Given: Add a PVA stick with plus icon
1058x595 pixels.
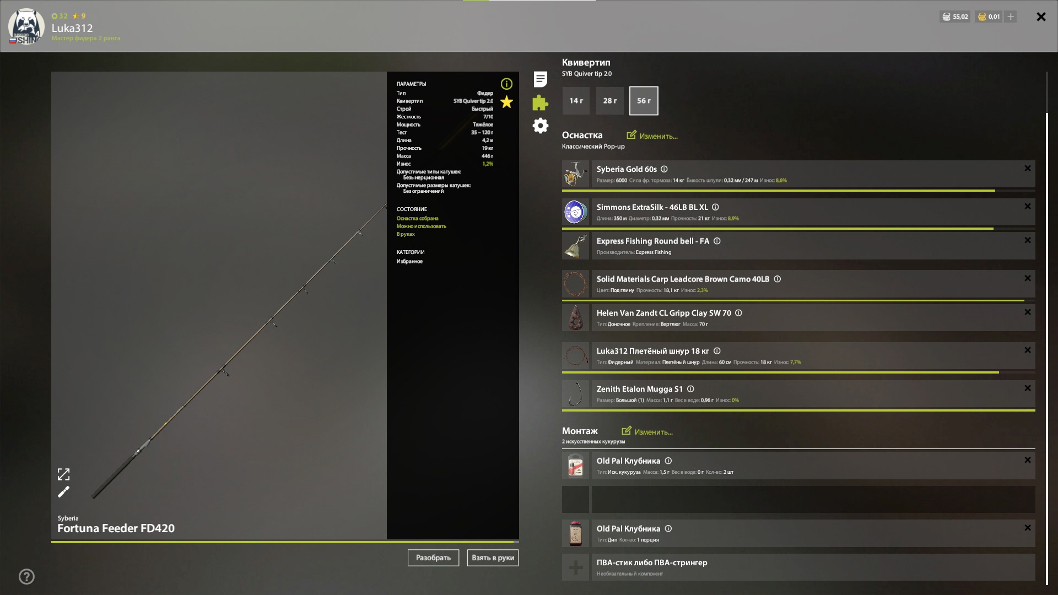Looking at the screenshot, I should [x=575, y=567].
